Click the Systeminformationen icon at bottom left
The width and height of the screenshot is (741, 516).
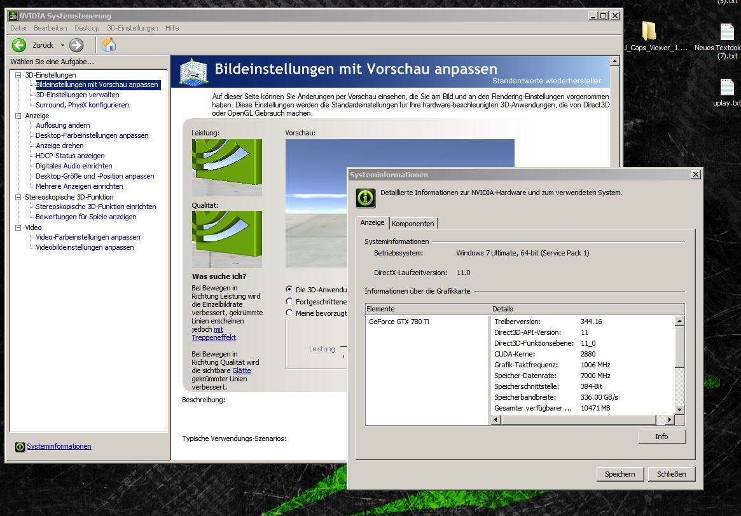(x=20, y=447)
